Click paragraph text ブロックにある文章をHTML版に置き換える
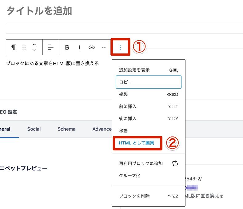 [53, 64]
